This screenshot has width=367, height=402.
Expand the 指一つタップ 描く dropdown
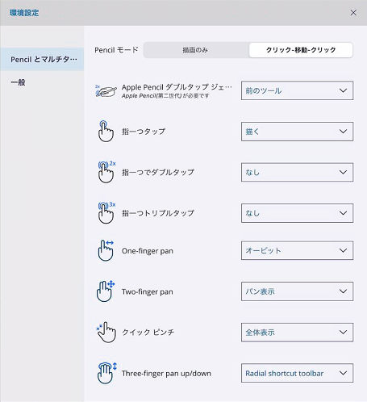point(297,132)
